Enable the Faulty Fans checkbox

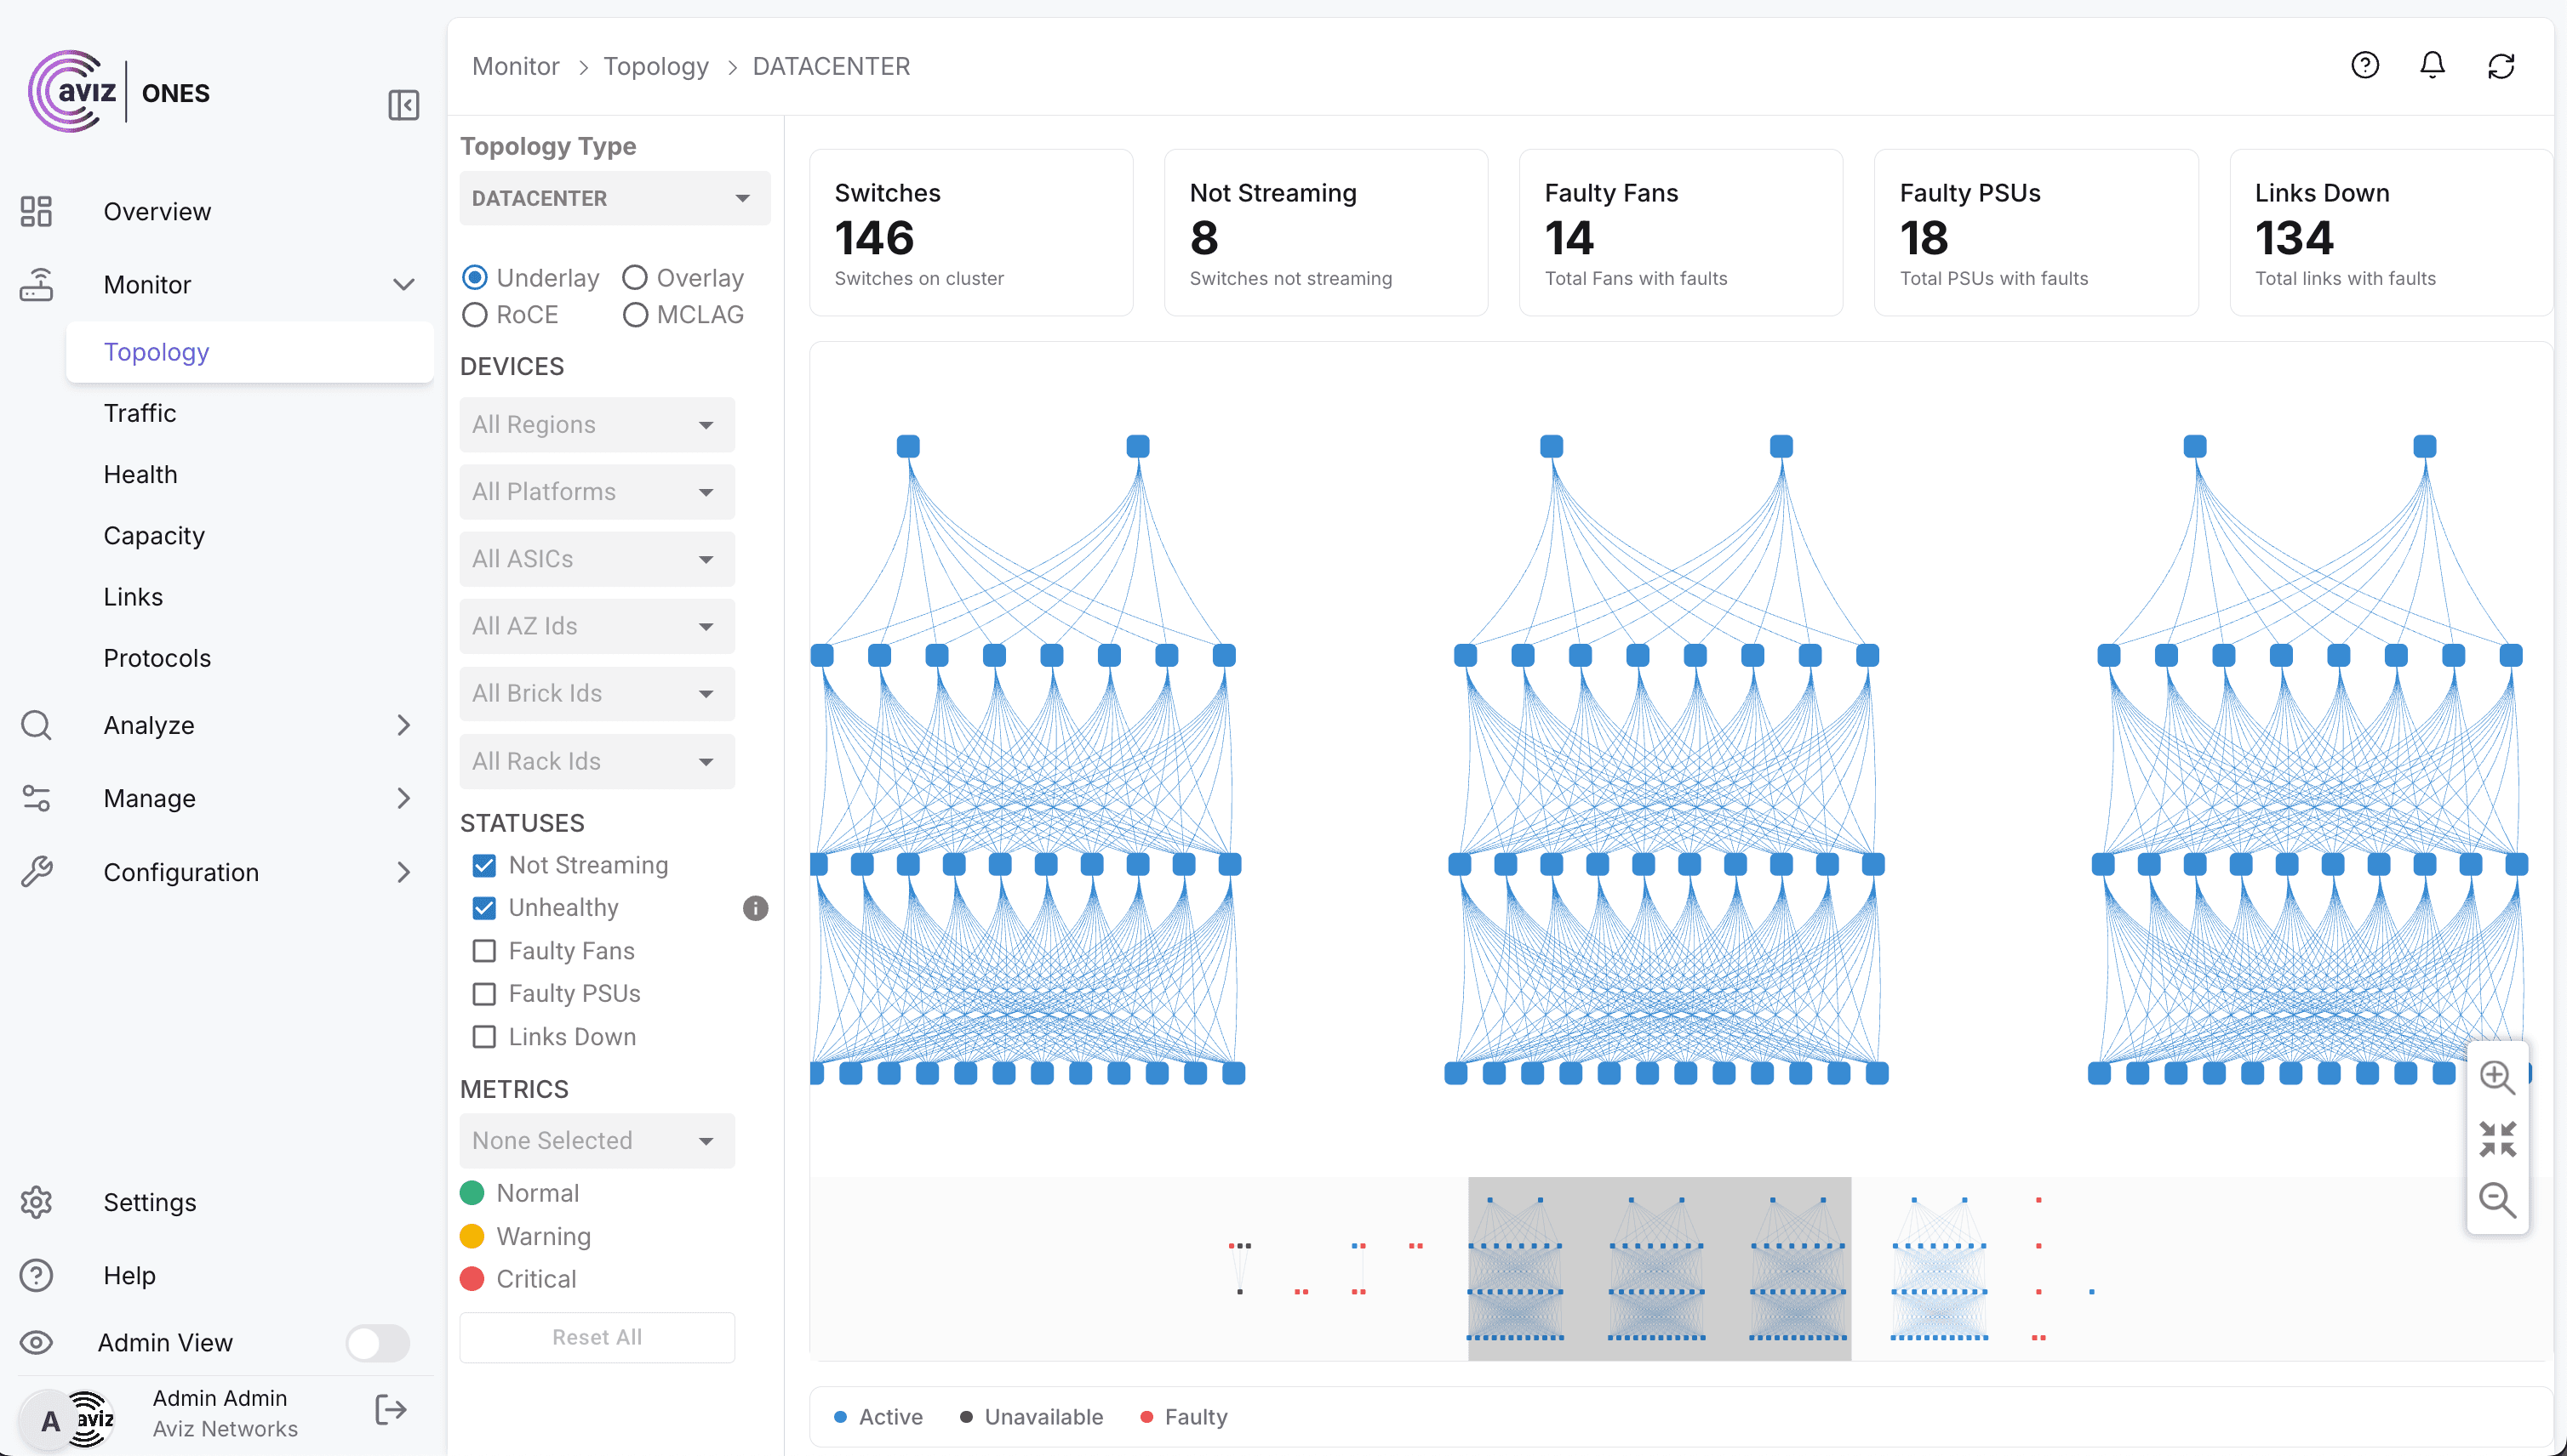(x=484, y=951)
